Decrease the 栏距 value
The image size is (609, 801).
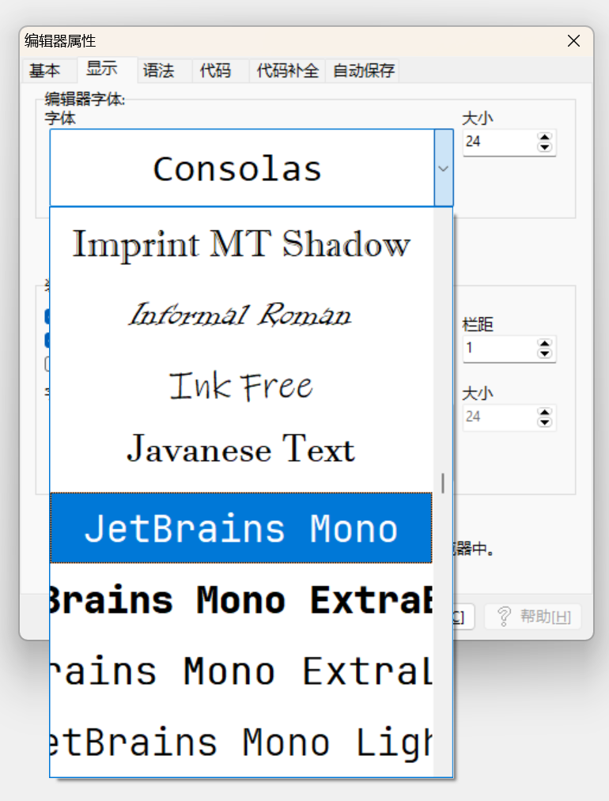[545, 354]
